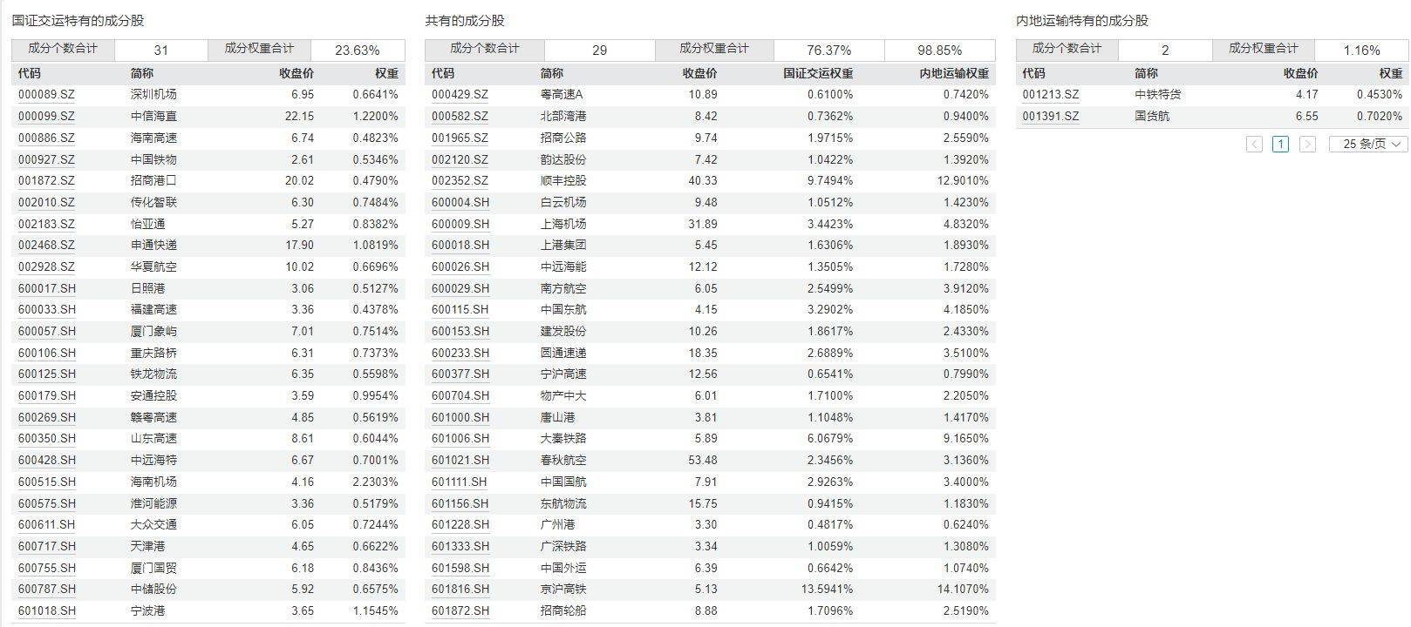Image resolution: width=1411 pixels, height=627 pixels.
Task: Select the 深圳机场 row name
Action: (153, 94)
